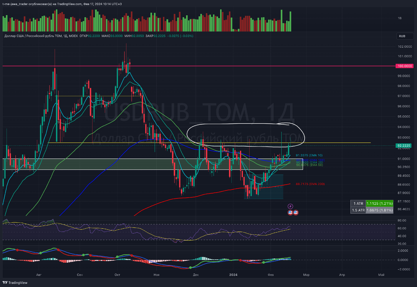Viewport: 417px width, 287px height.
Task: Click the МАКС 93.0000 high value
Action: [x=113, y=36]
